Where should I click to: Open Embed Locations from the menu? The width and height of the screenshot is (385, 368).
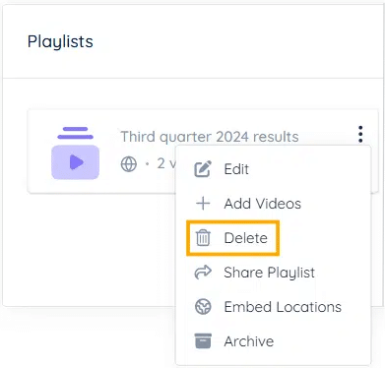tap(273, 307)
